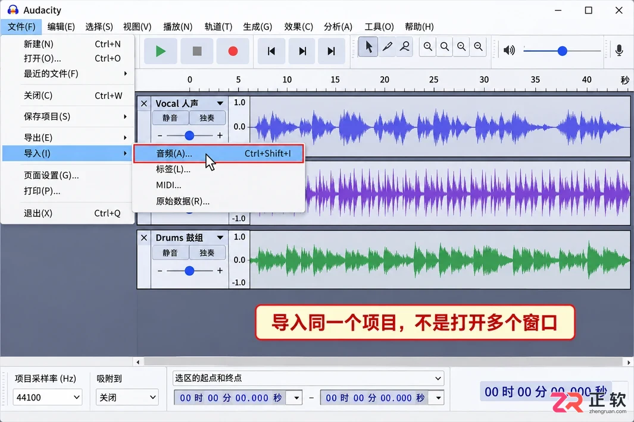Screen dimensions: 634x422
Task: Choose 退出(X) to quit Audacity
Action: point(68,213)
